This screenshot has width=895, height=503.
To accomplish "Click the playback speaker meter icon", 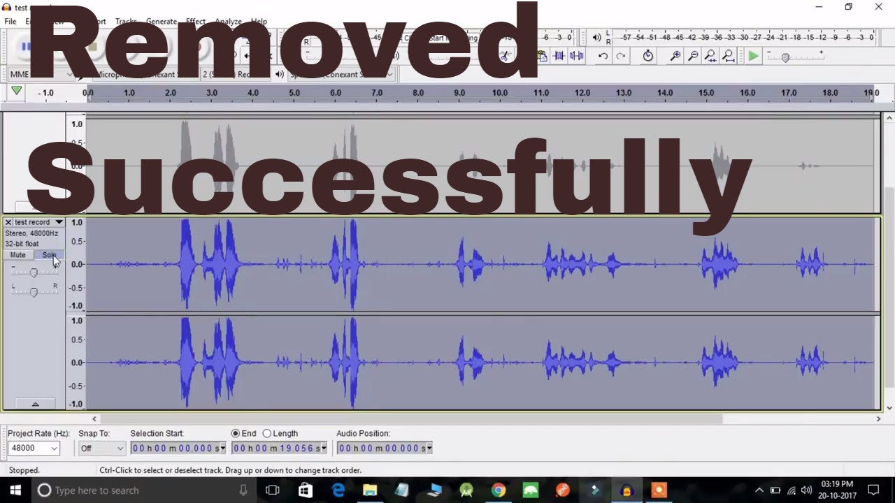I will point(596,37).
